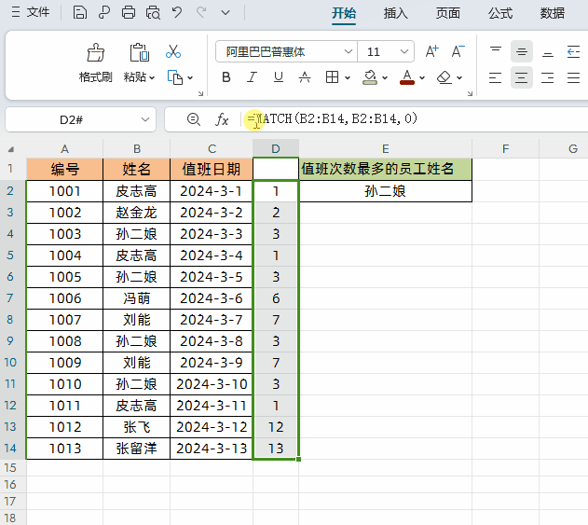
Task: Open the 公式 (Formulas) tab
Action: [x=500, y=13]
